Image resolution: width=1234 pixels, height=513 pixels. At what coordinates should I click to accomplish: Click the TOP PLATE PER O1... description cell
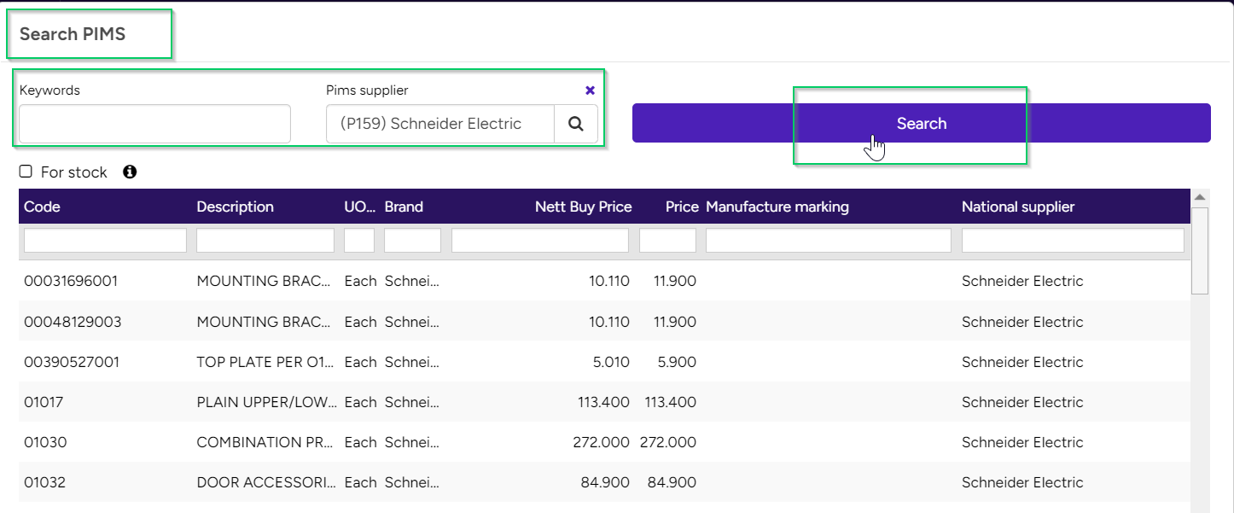pyautogui.click(x=266, y=362)
